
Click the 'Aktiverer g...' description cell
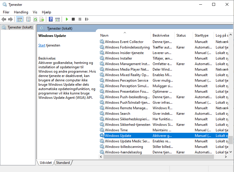tap(162, 136)
